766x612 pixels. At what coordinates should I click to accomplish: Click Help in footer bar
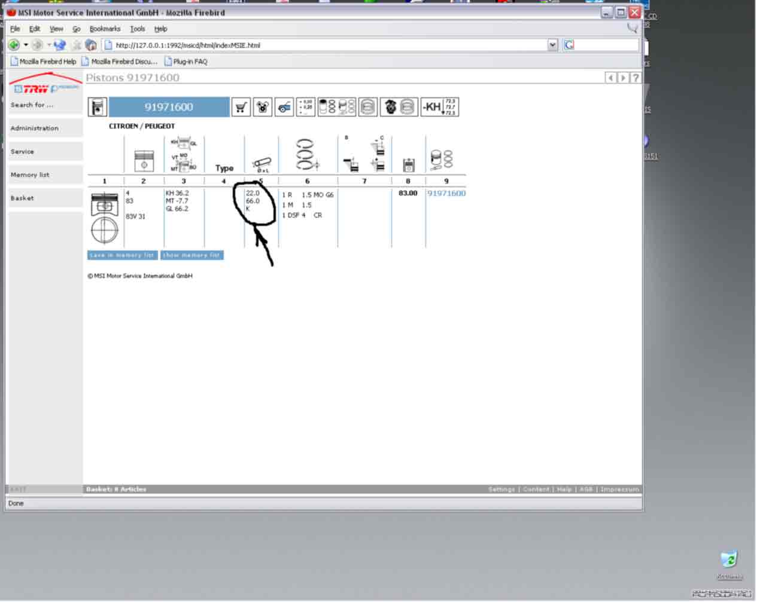click(x=564, y=489)
